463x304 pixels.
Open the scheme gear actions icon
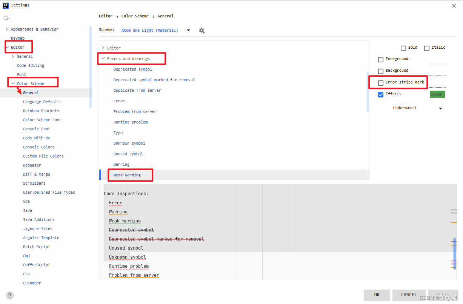[x=202, y=31]
